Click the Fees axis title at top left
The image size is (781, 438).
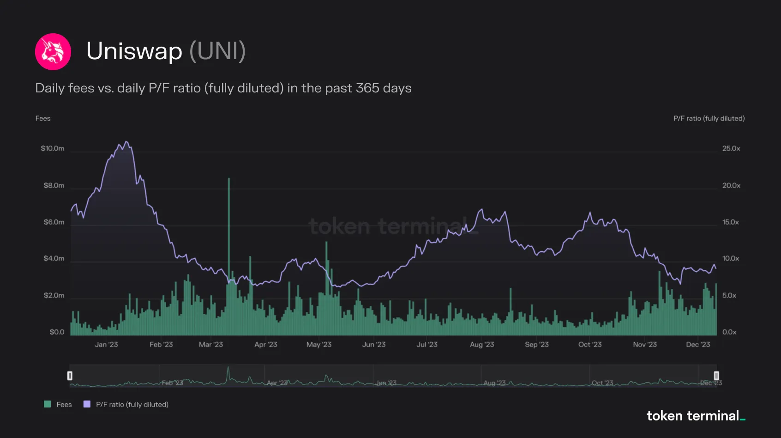tap(43, 118)
